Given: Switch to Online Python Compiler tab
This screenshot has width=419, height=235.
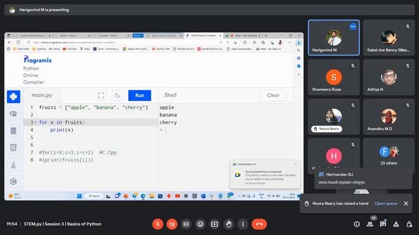Looking at the screenshot, I should (x=204, y=35).
